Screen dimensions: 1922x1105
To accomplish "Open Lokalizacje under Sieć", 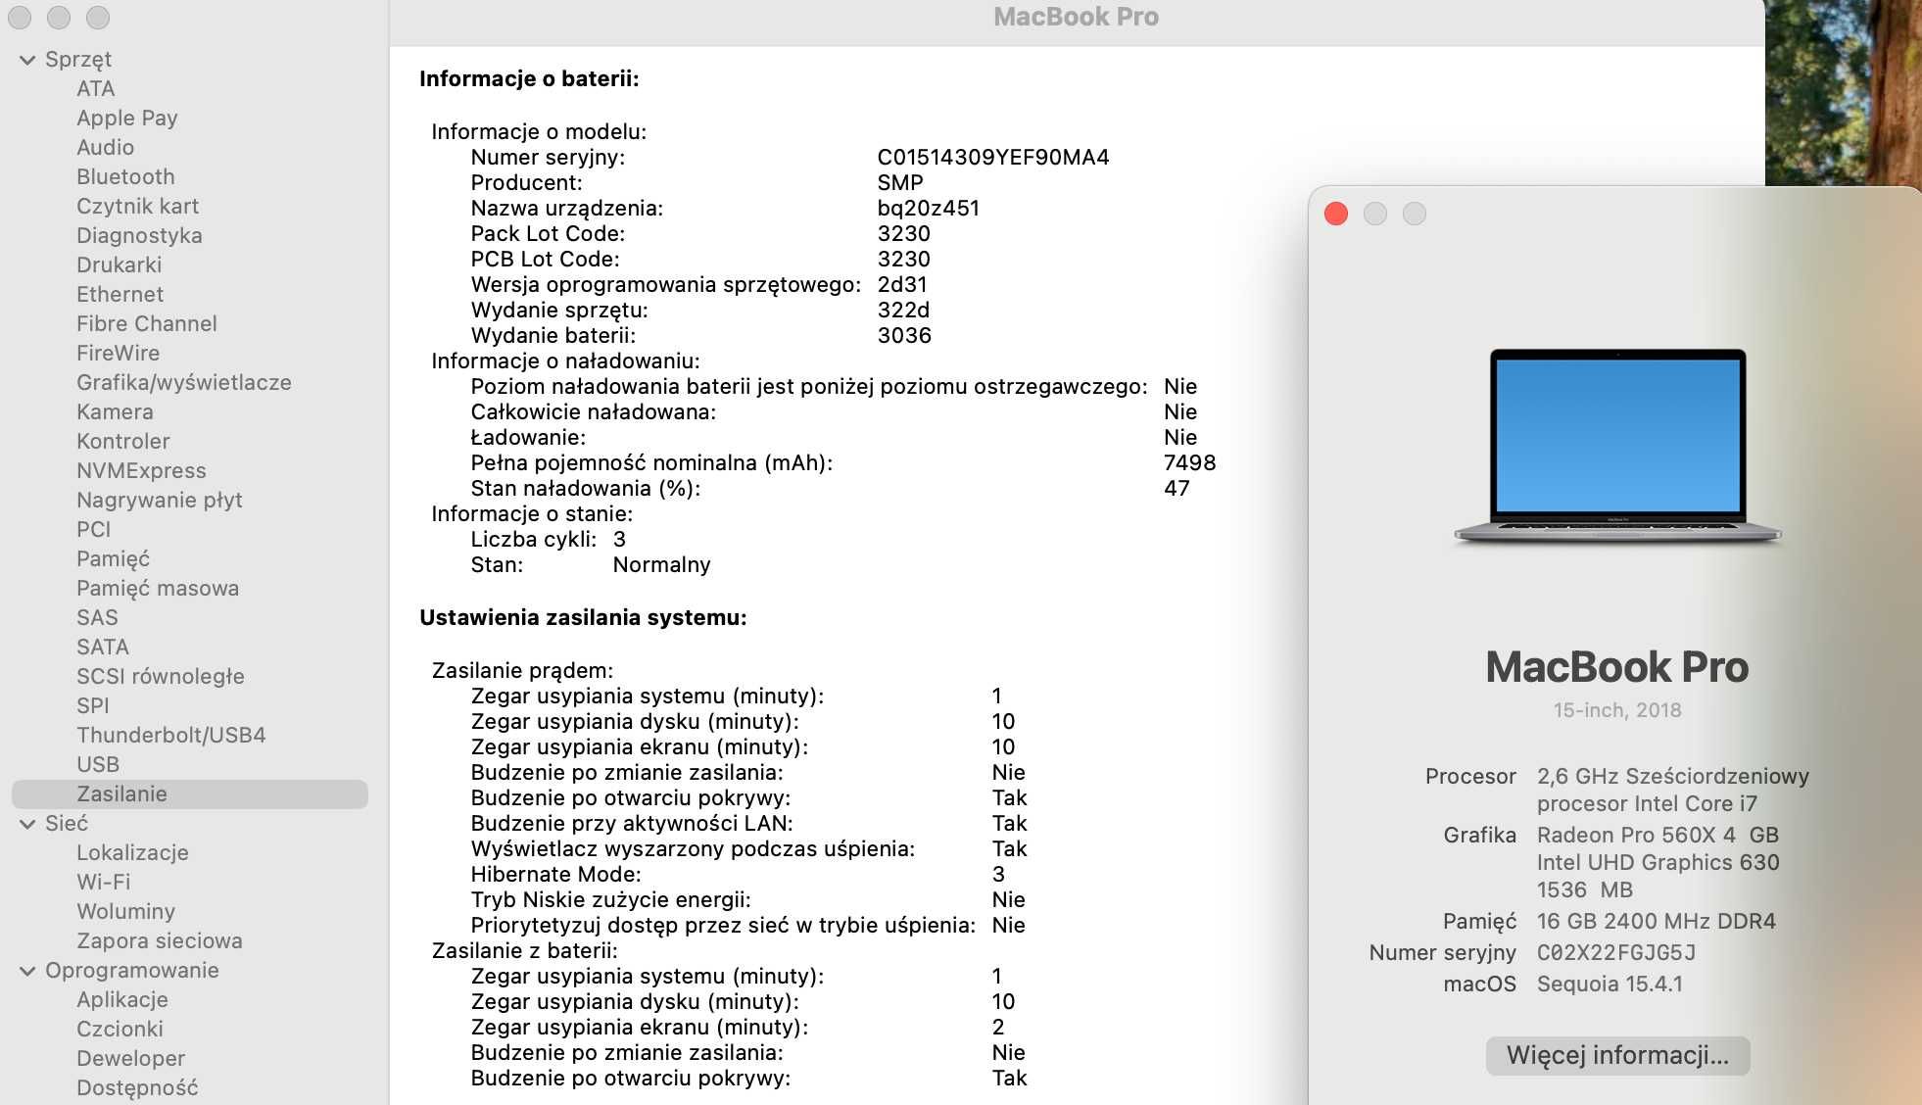I will pos(132,852).
